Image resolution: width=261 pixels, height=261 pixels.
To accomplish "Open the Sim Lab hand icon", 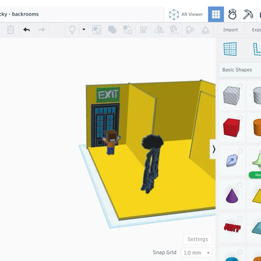I will 232,14.
